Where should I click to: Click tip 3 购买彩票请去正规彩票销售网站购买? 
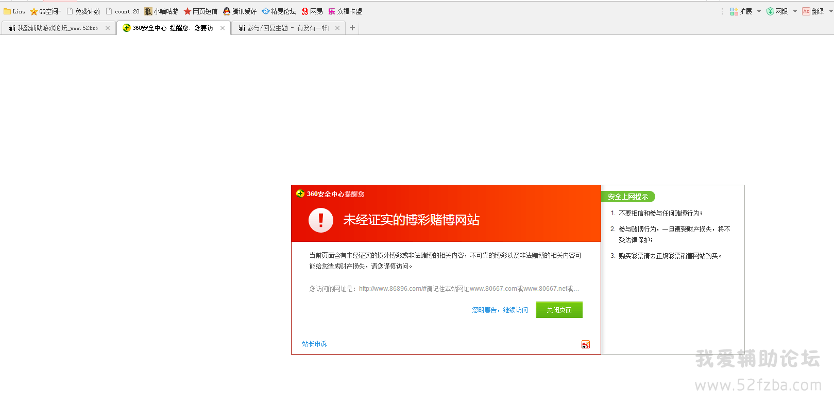point(670,256)
